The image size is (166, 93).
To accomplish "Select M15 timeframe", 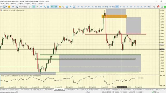I will tap(107, 7).
